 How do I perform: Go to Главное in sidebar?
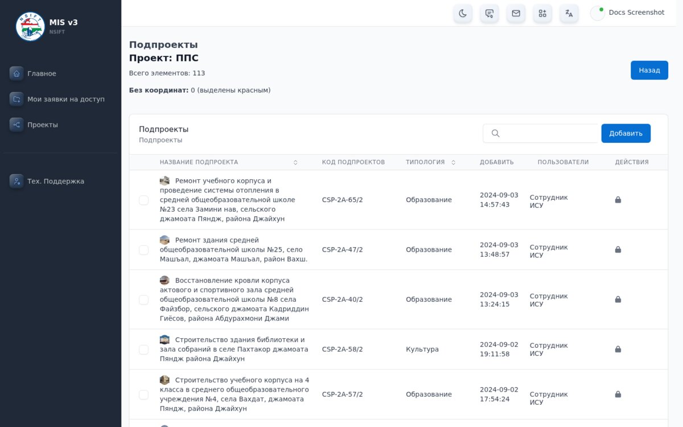42,73
